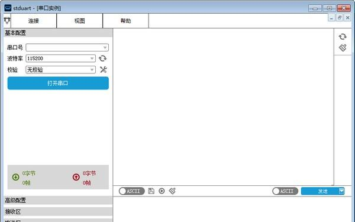Clear receive area with bottom brush icon
The image size is (355, 222).
coord(172,191)
